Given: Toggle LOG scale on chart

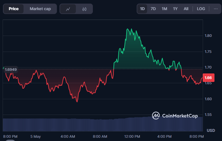Looking at the screenshot, I should pos(201,9).
